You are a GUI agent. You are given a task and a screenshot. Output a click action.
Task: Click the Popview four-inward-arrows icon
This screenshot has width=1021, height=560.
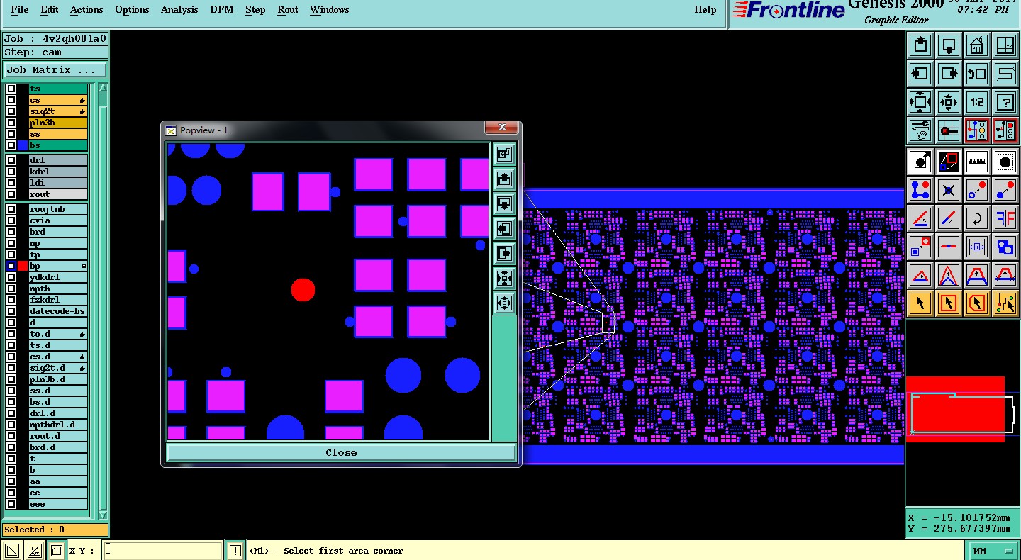[x=504, y=278]
